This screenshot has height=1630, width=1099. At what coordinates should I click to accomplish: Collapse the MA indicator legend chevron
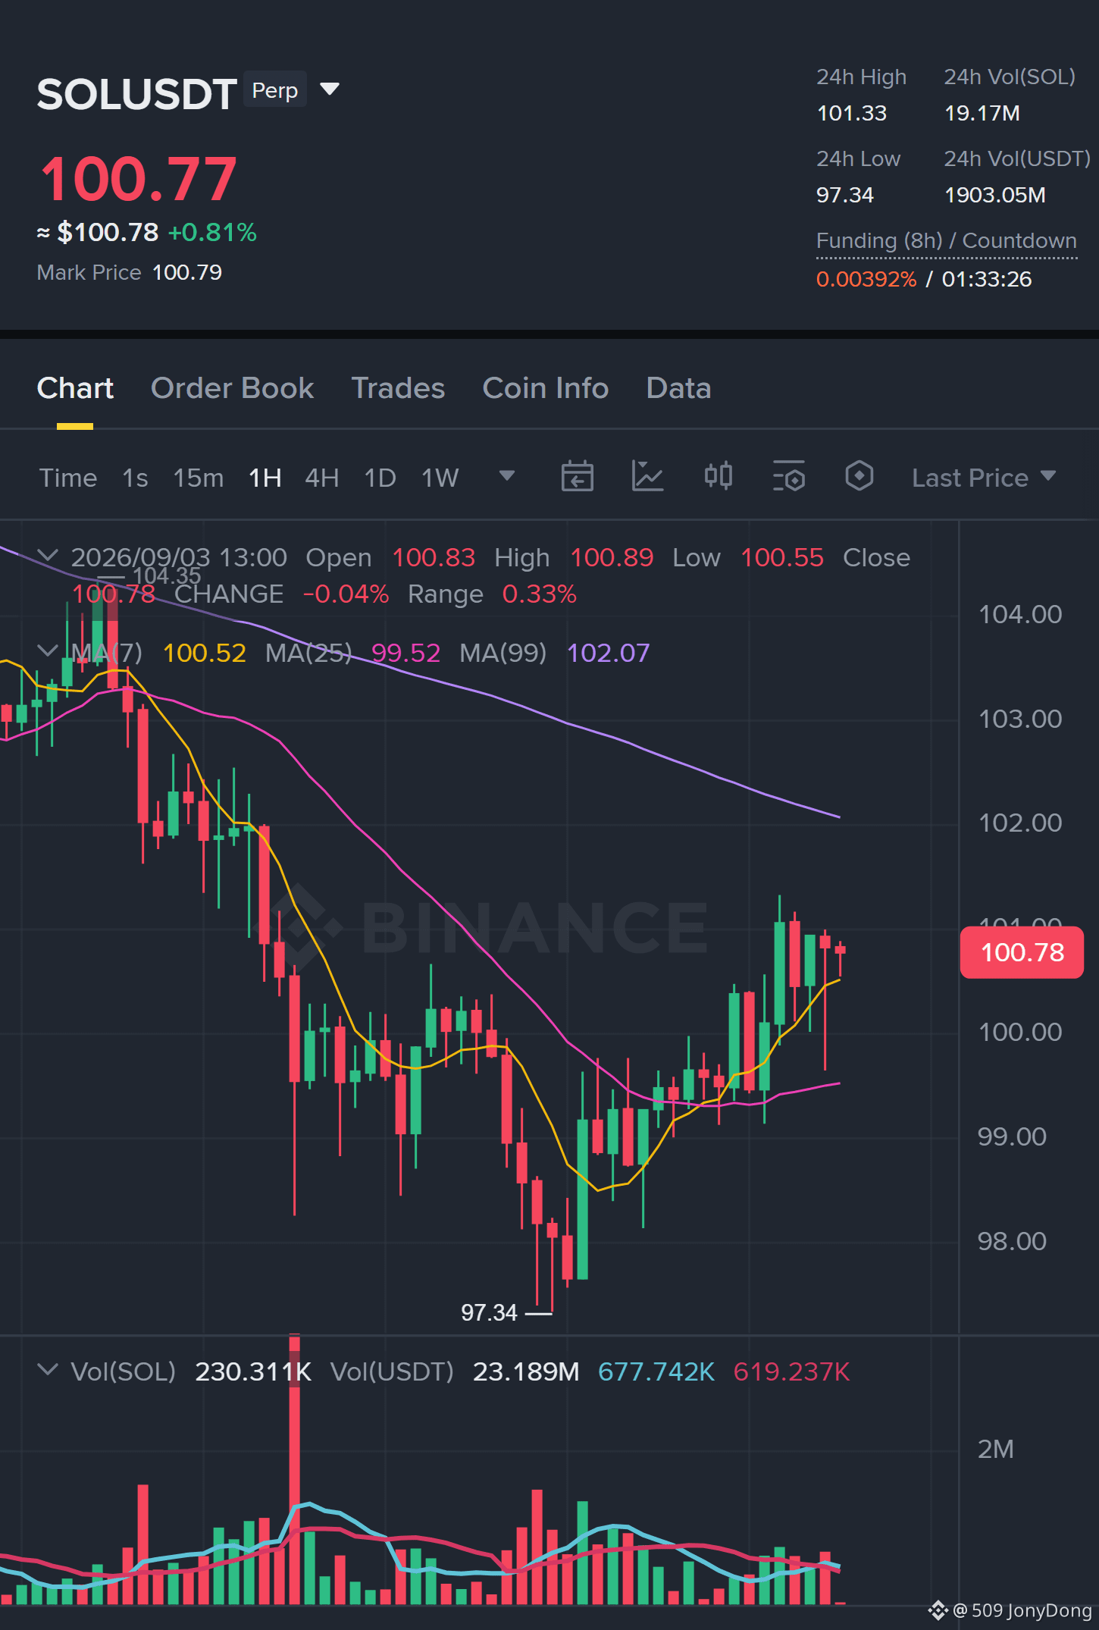pos(48,650)
